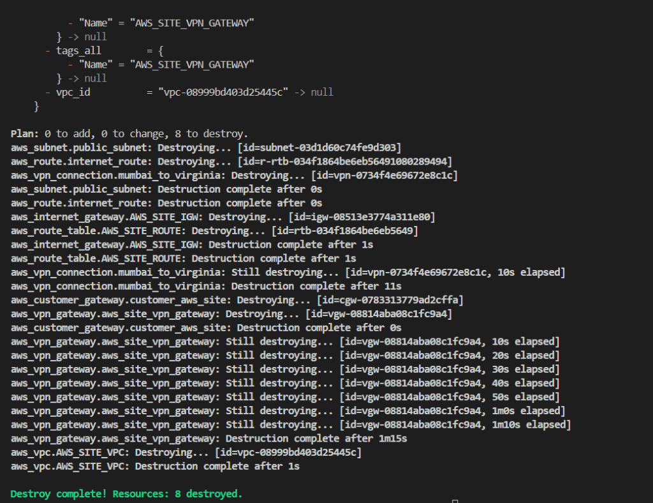Click vpn_gateway 'Still destroying' 10s elapsed line
Screen dimensions: 653x503
285,342
